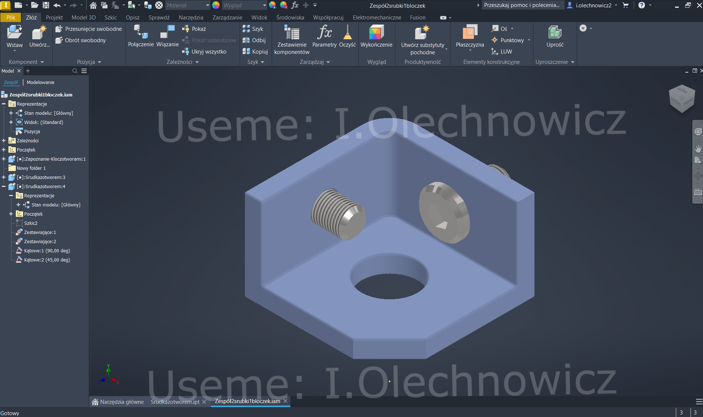Click the Uprość simplify tool
703x417 pixels.
(x=555, y=36)
